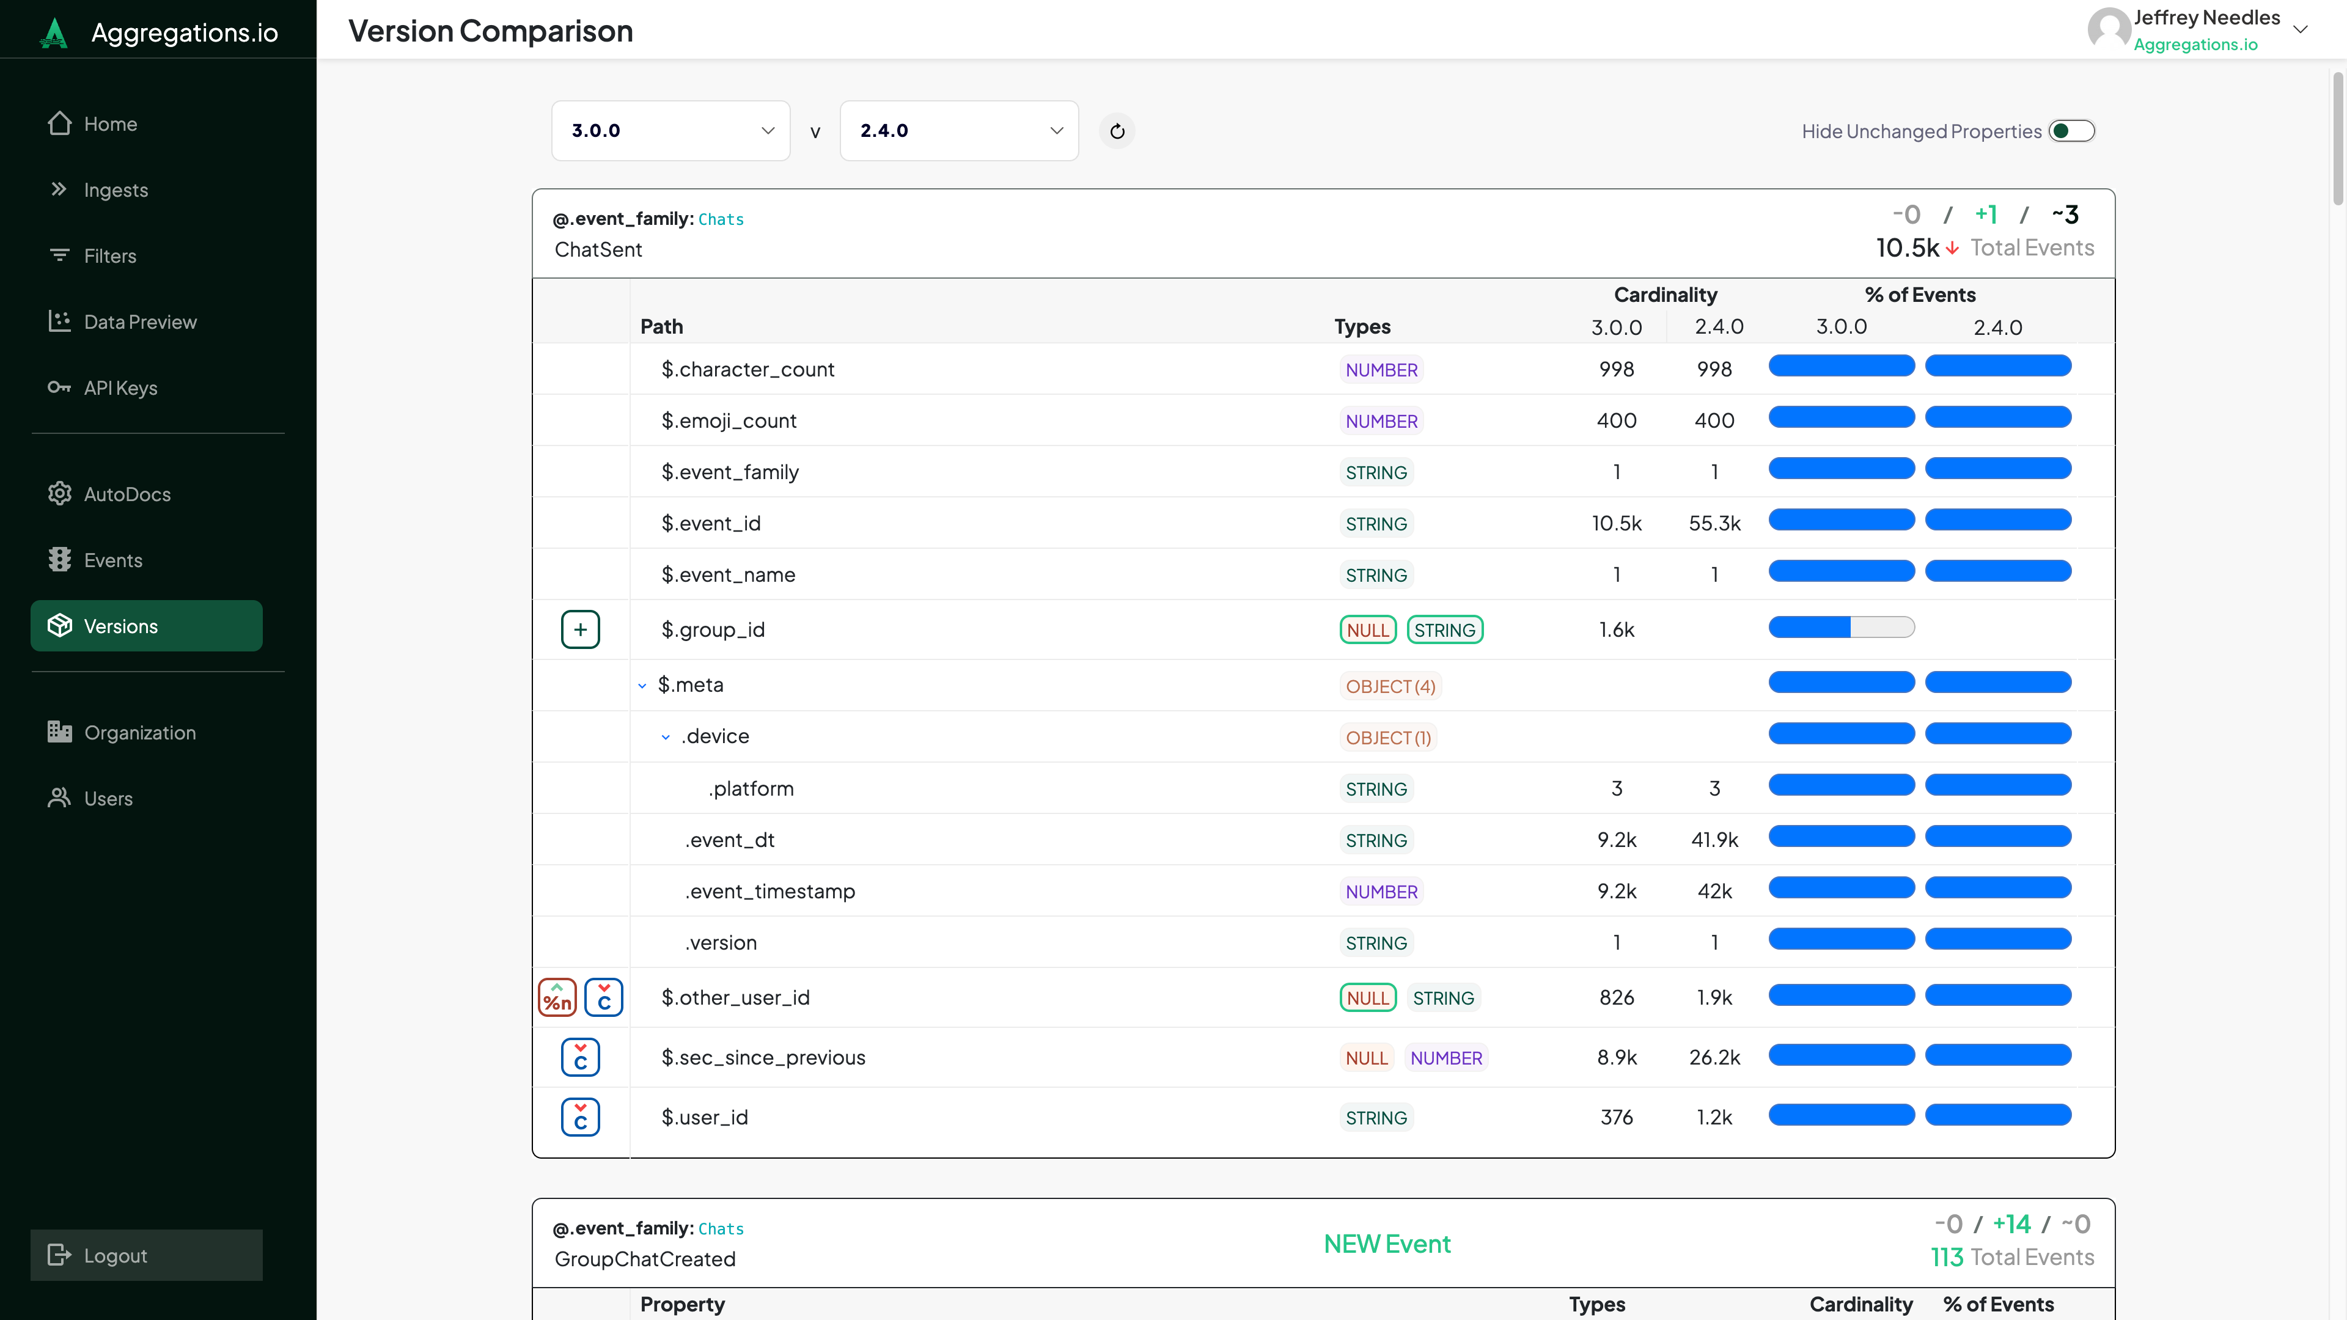This screenshot has height=1320, width=2347.
Task: Toggle Hide Unchanged Properties switch
Action: coord(2071,131)
